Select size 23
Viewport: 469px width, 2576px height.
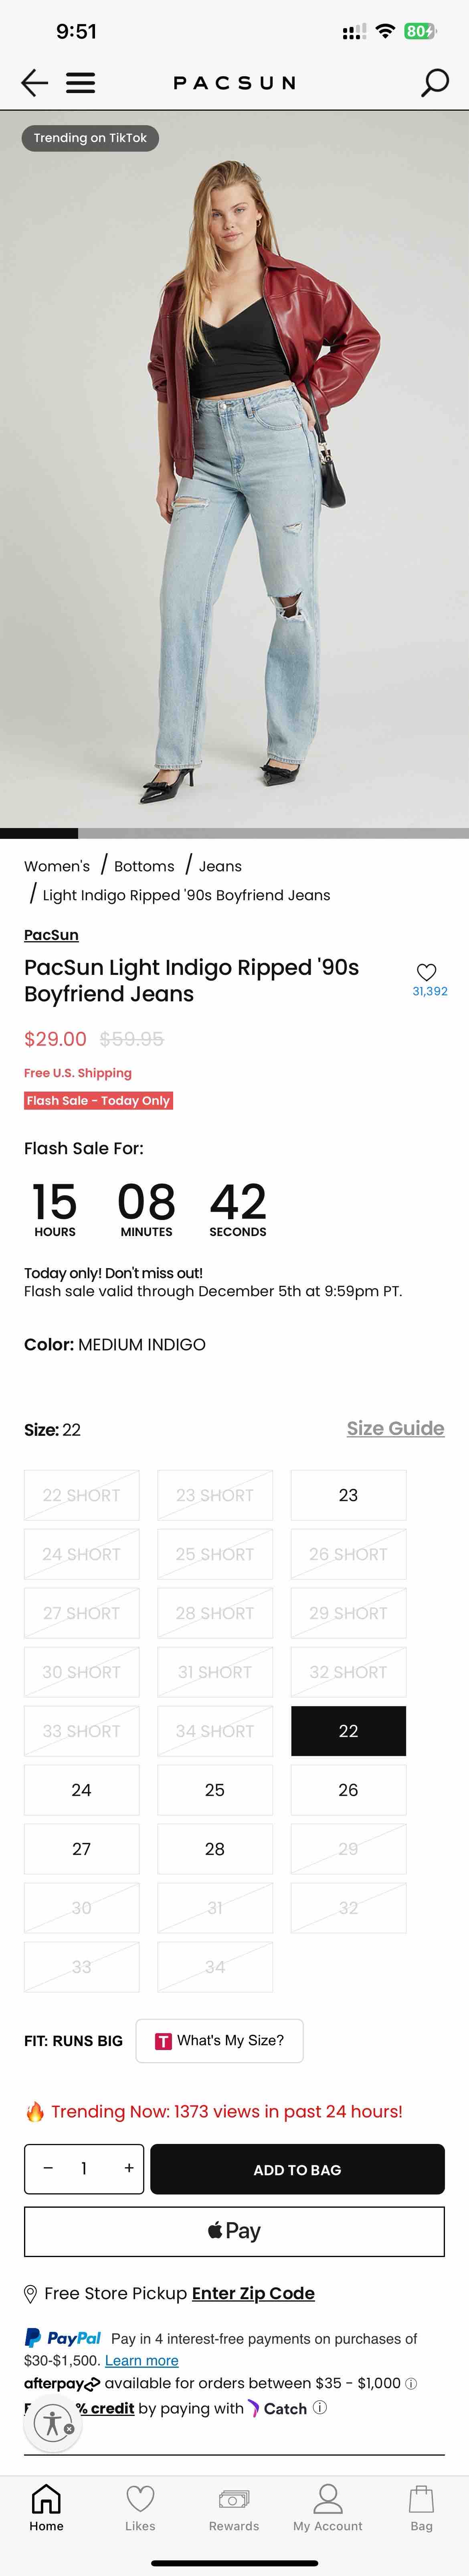348,1495
